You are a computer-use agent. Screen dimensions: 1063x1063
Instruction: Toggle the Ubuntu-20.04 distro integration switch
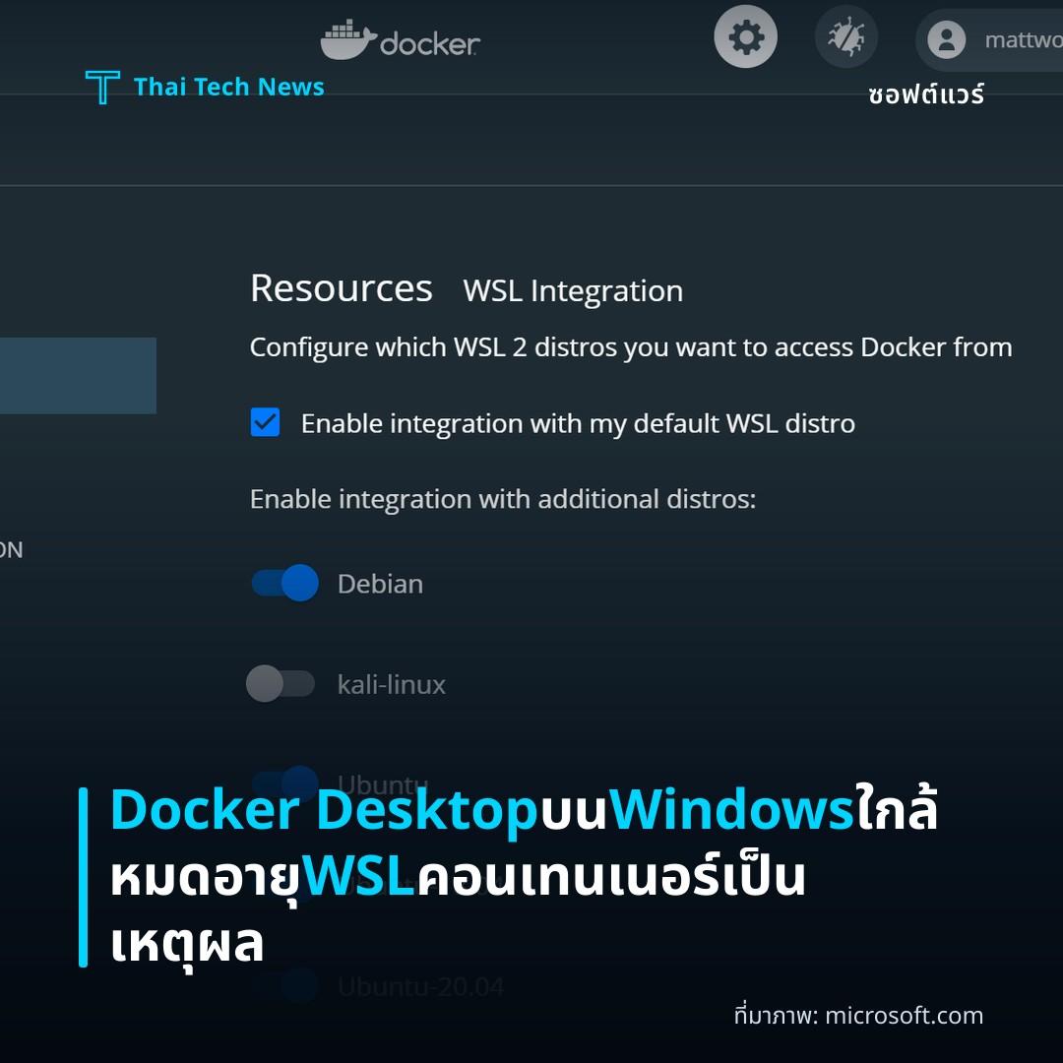coord(284,985)
